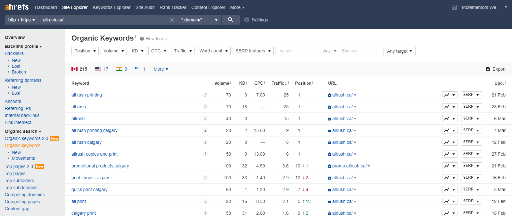
Task: Open position chart for print shops calgary
Action: coord(450,178)
